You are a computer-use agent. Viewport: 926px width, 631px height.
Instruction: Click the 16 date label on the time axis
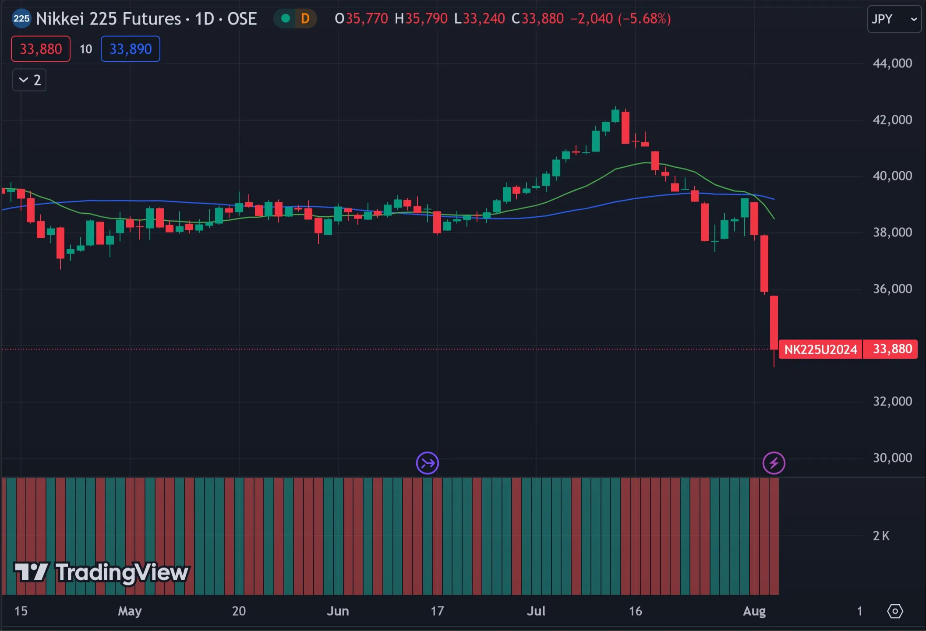click(635, 611)
